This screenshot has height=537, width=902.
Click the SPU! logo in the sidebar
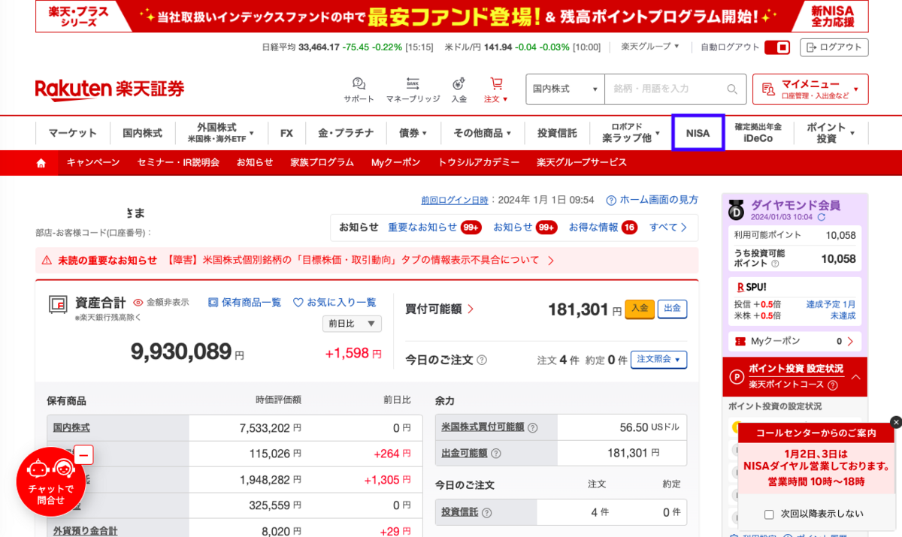tap(752, 287)
